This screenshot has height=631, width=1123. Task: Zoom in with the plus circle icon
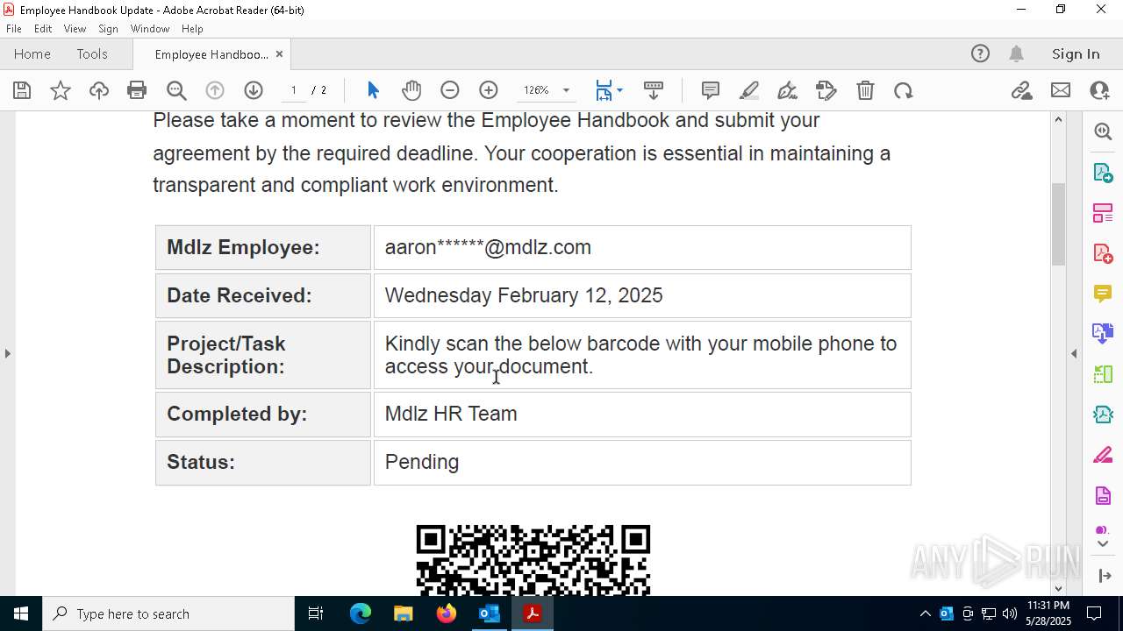tap(489, 90)
